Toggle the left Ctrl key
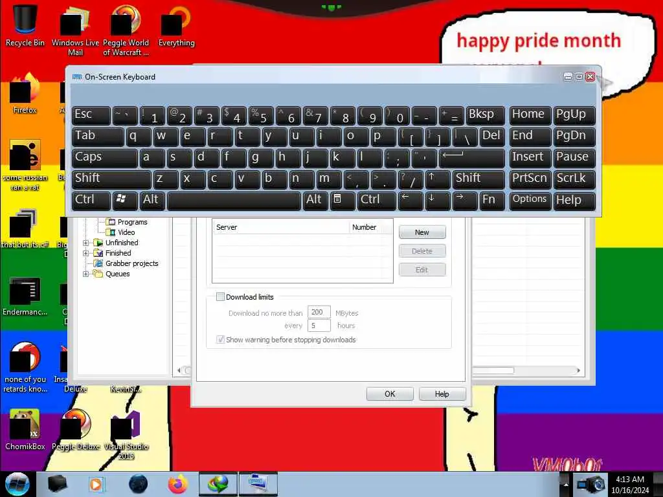The width and height of the screenshot is (663, 497). point(91,201)
